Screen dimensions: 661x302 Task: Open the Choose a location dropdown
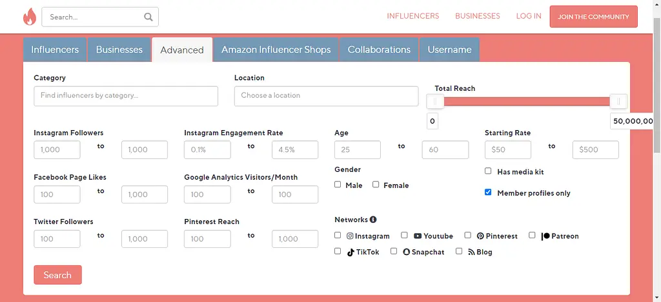pyautogui.click(x=326, y=96)
